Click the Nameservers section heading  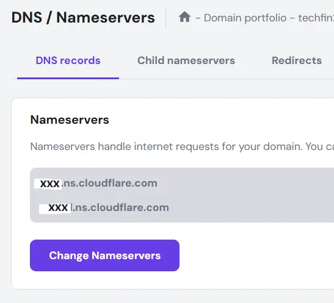(70, 119)
